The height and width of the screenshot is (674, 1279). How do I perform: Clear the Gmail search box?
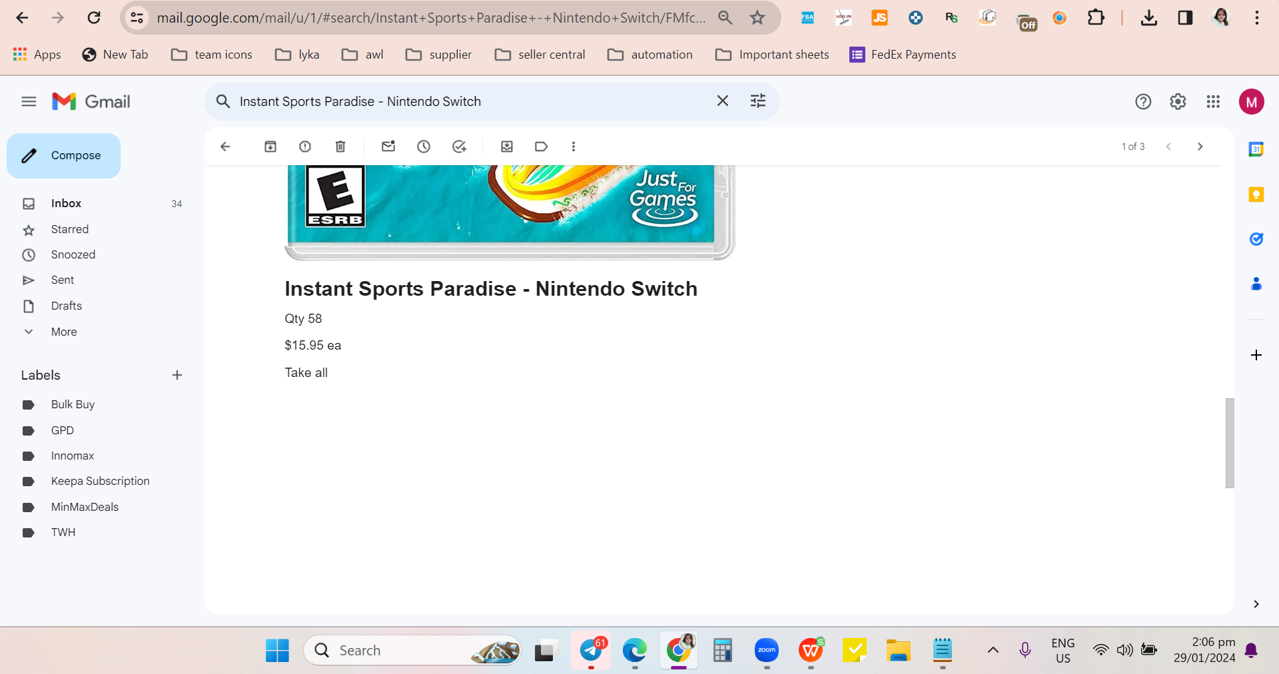pos(723,101)
